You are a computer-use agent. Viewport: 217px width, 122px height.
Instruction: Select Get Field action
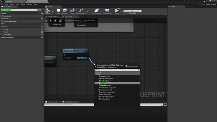tap(117, 83)
